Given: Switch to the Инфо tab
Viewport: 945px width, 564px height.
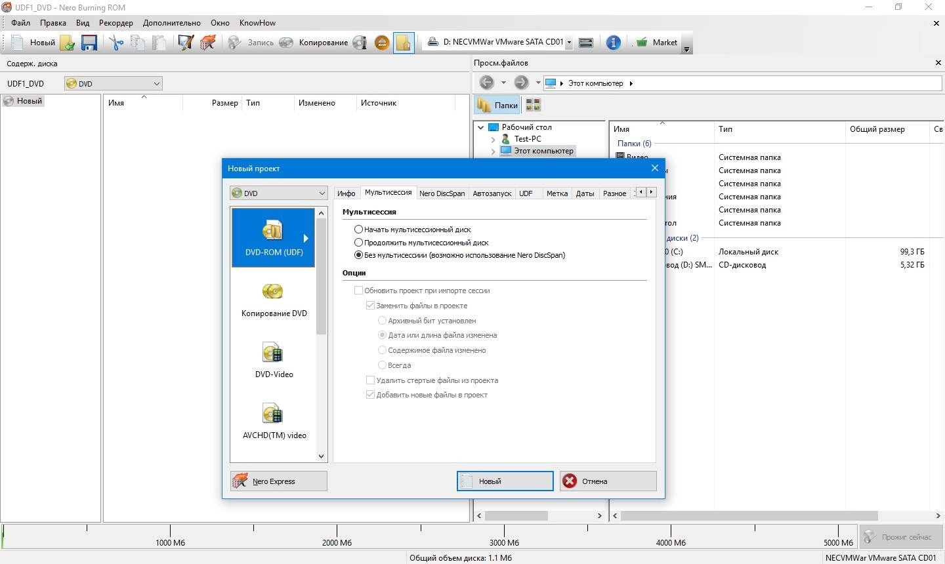Looking at the screenshot, I should click(x=346, y=193).
